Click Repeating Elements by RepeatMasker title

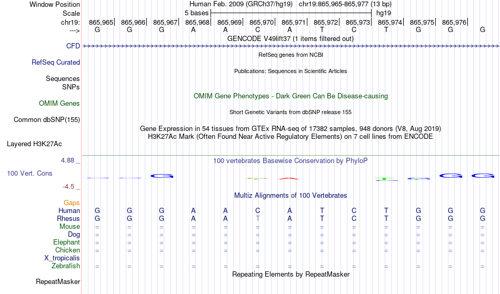point(291,274)
